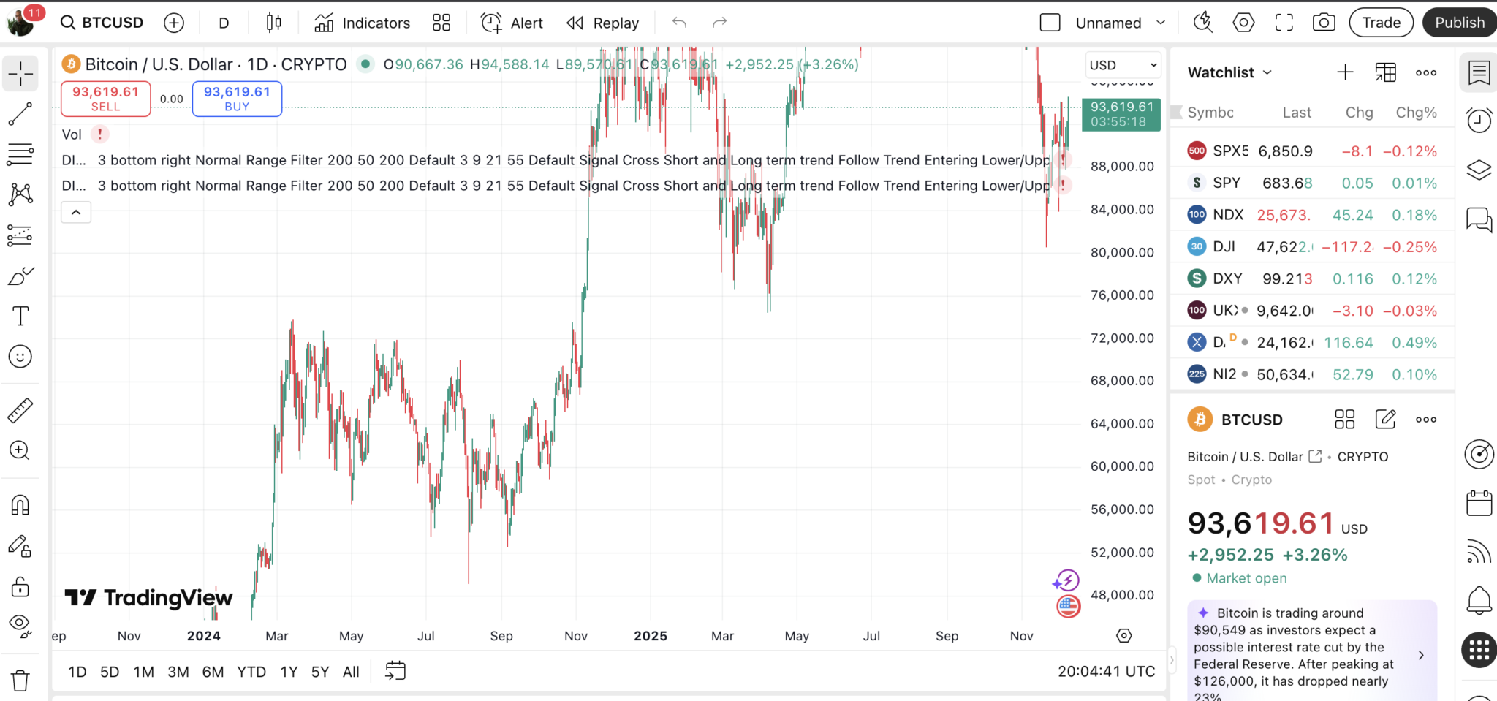Select the trend line drawing tool

coord(20,114)
